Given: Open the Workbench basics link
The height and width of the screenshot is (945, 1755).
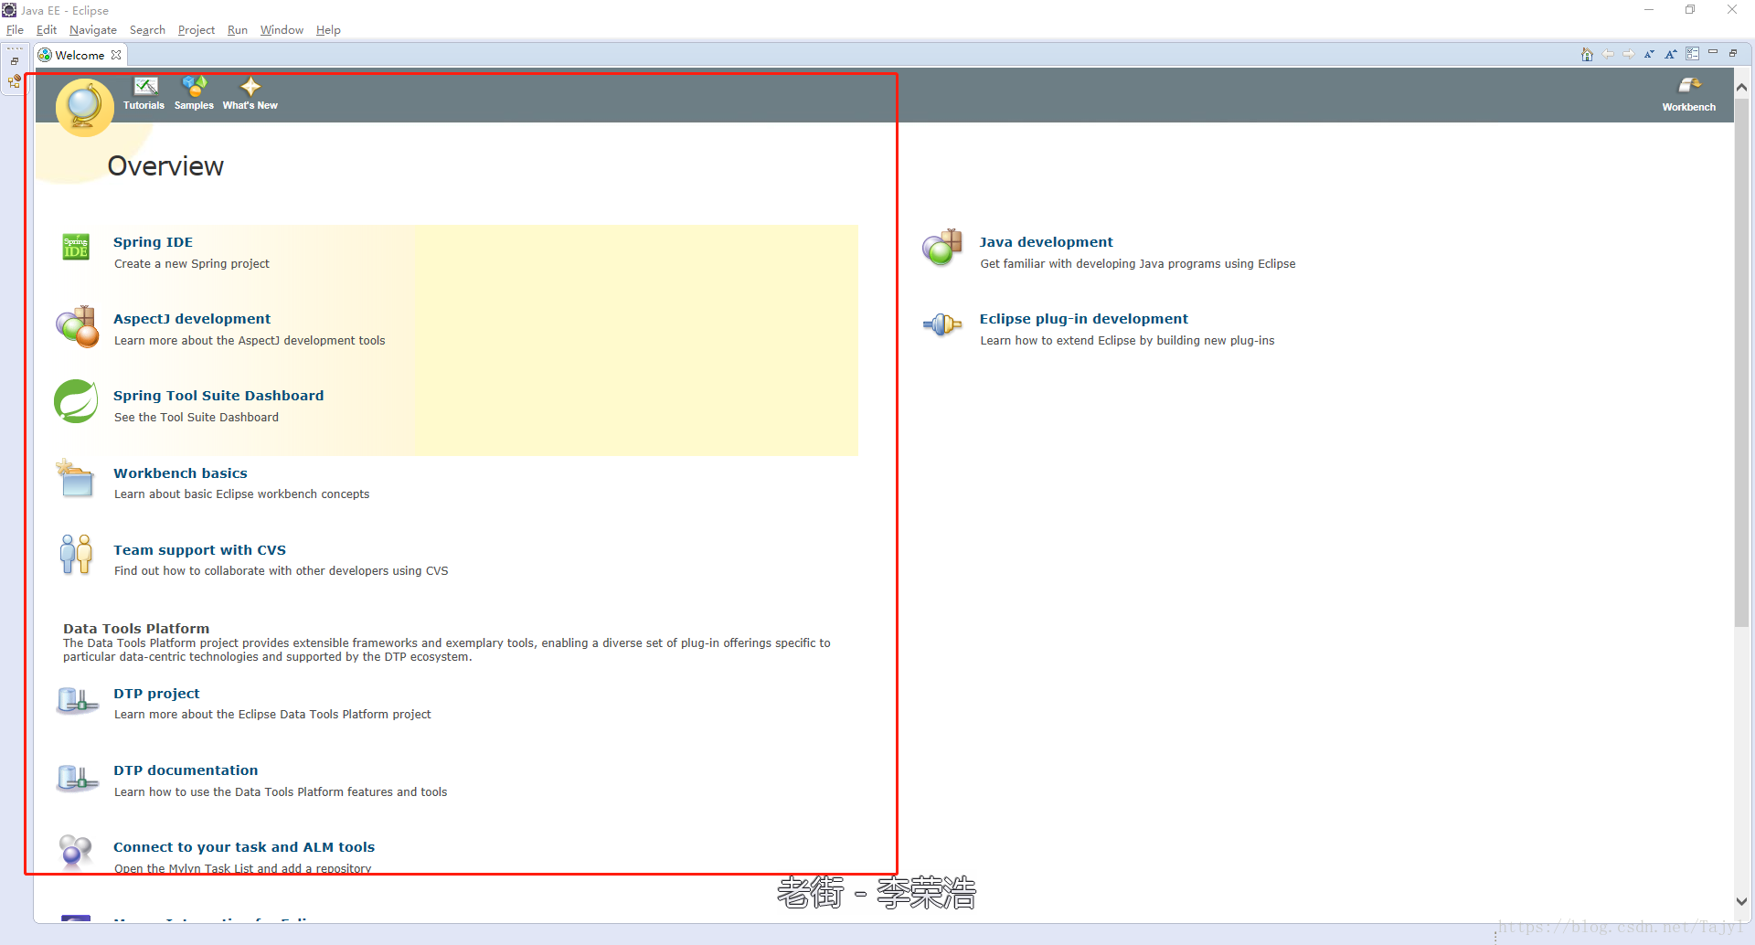Looking at the screenshot, I should 180,473.
